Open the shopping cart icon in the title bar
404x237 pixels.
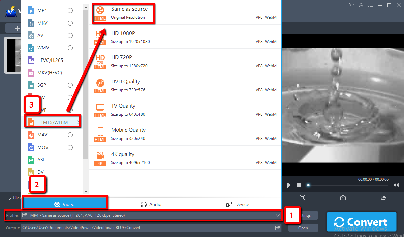(352, 5)
